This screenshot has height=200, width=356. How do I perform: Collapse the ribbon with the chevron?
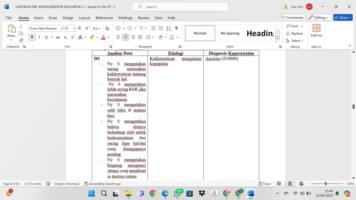[350, 46]
